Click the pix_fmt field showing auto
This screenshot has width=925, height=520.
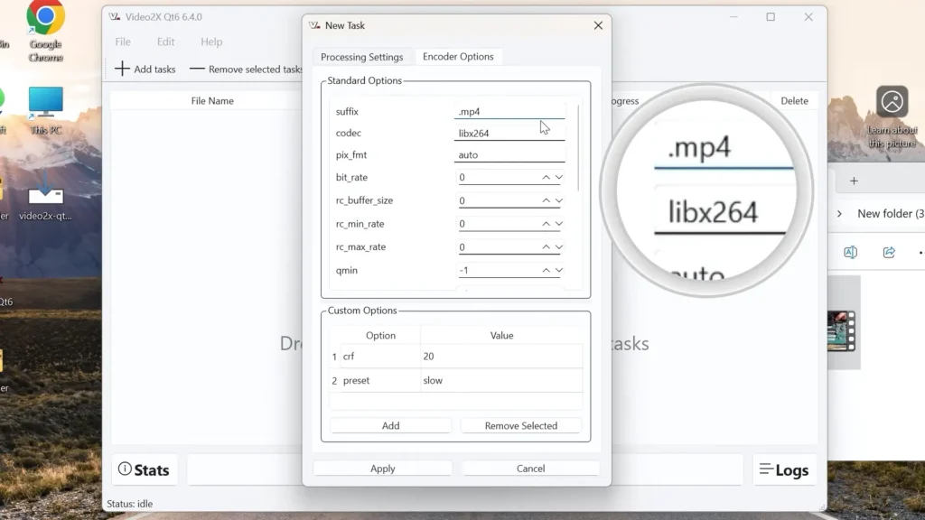click(509, 155)
